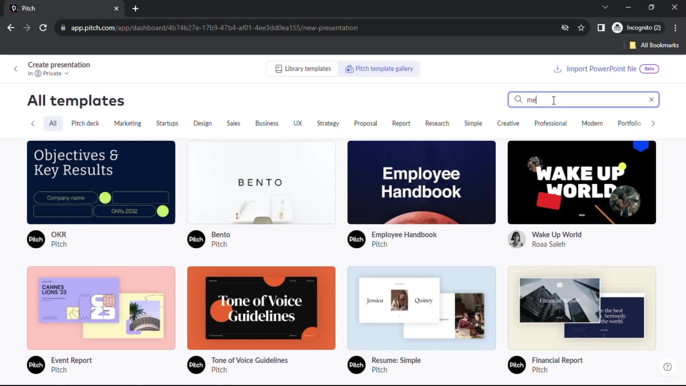Filter by Portfolio category

pyautogui.click(x=629, y=123)
